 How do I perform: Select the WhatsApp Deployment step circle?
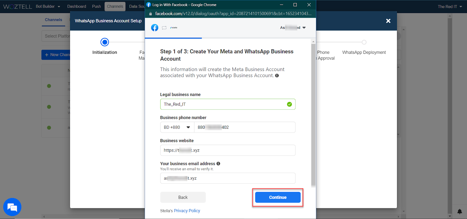pyautogui.click(x=364, y=42)
